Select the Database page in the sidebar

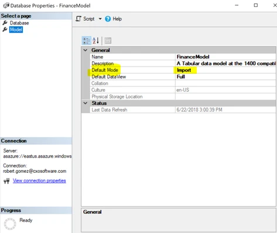click(19, 23)
